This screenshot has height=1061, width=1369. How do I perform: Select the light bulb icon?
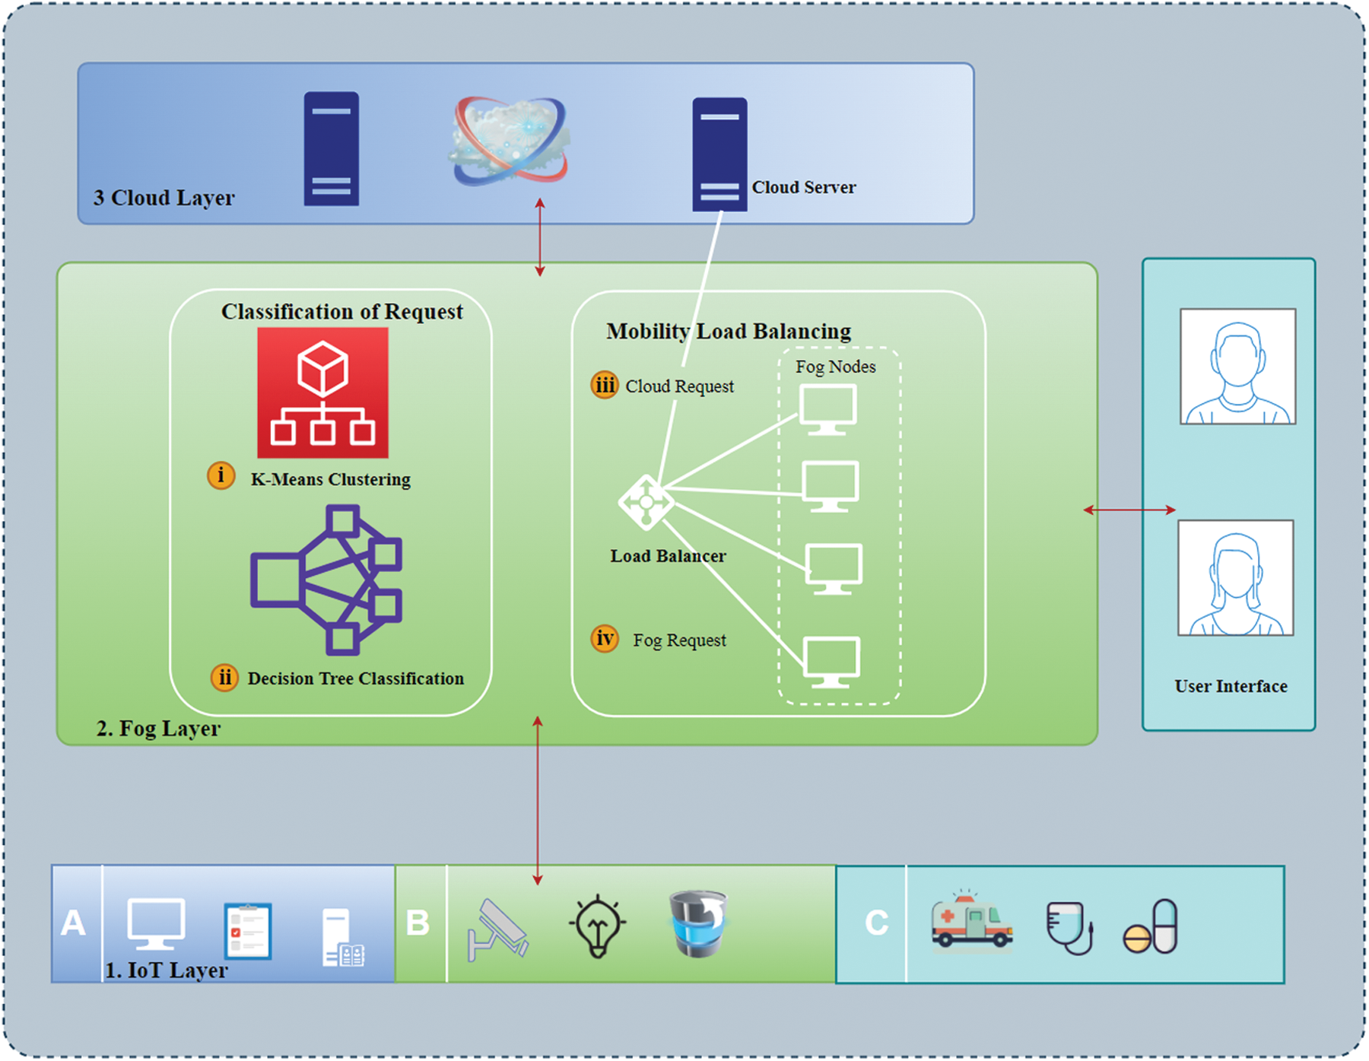pos(598,926)
